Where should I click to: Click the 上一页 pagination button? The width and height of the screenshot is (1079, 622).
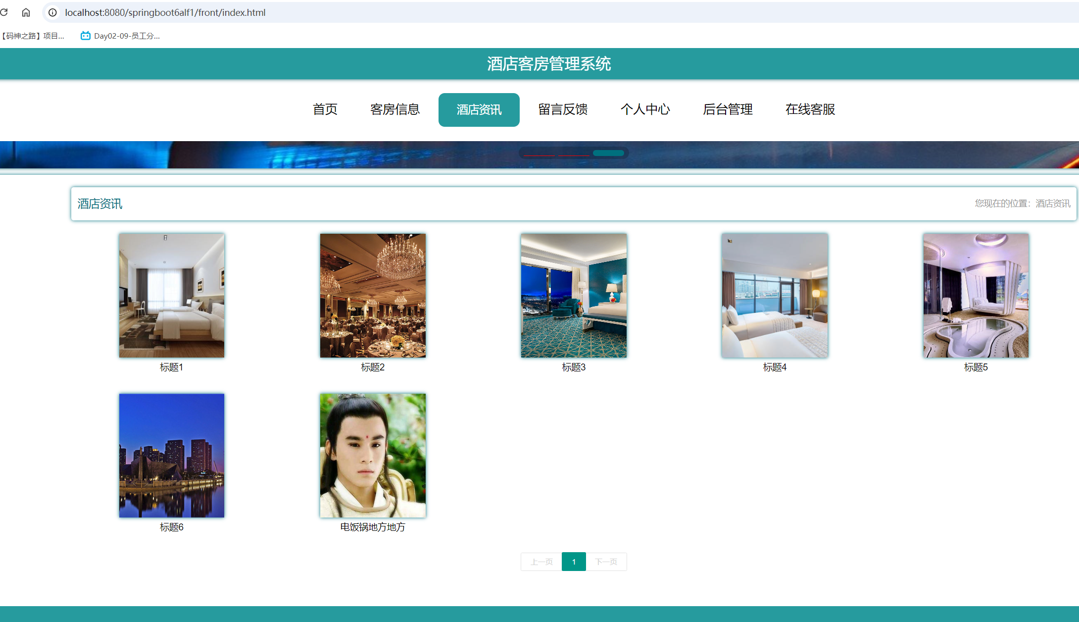pos(541,562)
